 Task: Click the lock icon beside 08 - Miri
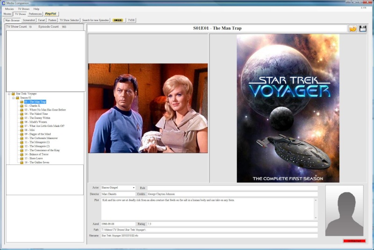(22, 130)
